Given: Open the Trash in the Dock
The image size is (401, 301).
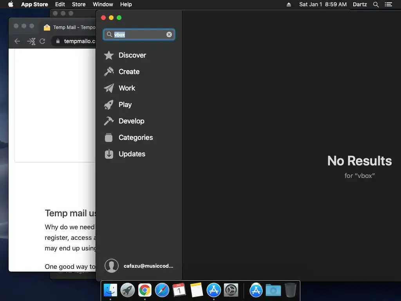Looking at the screenshot, I should tap(291, 290).
